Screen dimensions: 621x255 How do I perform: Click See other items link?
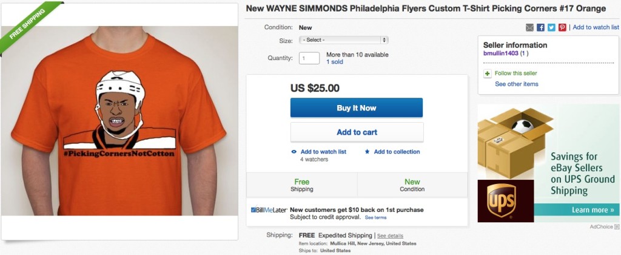pos(517,84)
